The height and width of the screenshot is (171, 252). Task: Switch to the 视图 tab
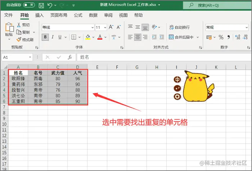click(x=123, y=15)
